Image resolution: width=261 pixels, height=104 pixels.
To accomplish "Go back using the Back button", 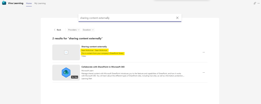I will point(57,30).
